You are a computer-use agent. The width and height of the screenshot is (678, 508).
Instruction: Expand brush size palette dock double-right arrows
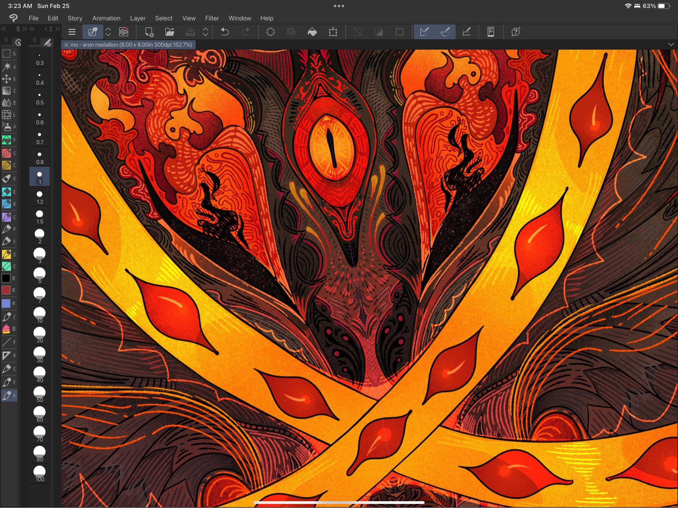point(57,29)
